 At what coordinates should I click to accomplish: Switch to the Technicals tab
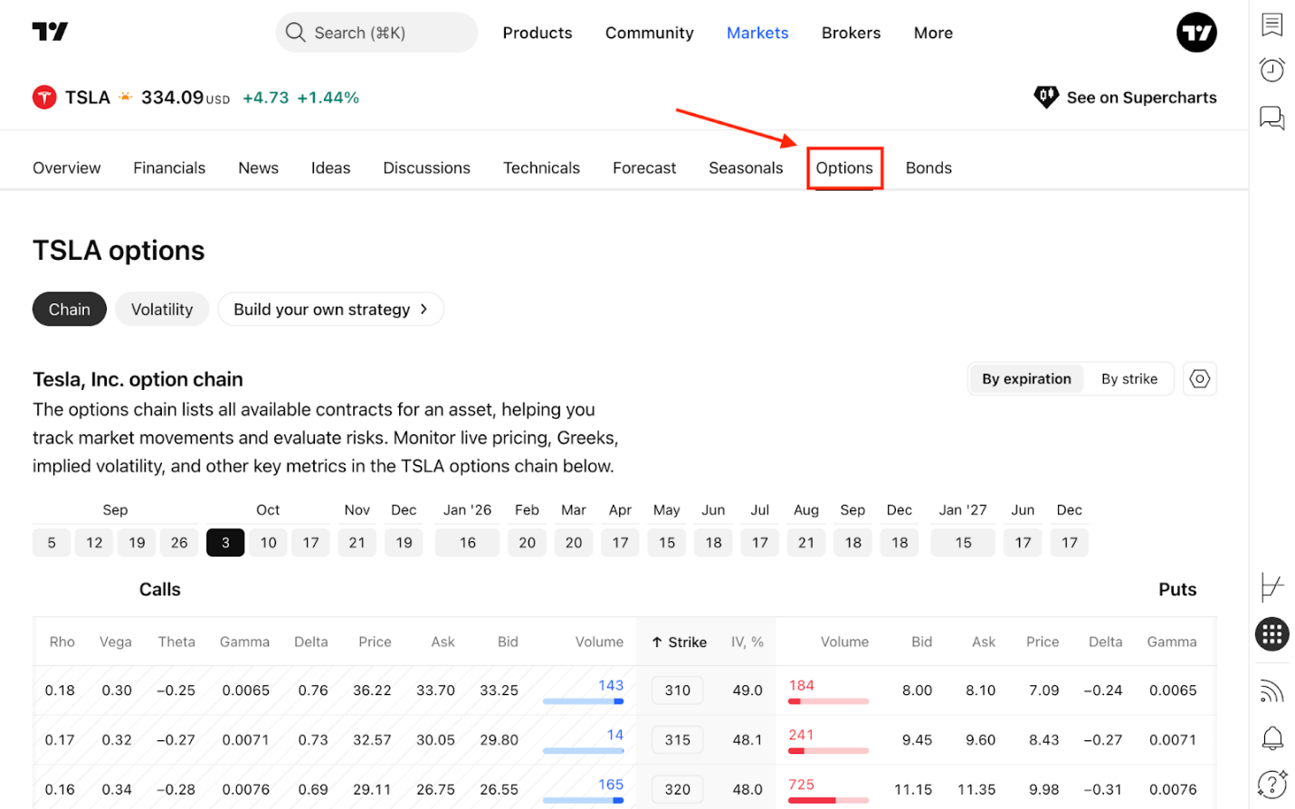pos(541,168)
